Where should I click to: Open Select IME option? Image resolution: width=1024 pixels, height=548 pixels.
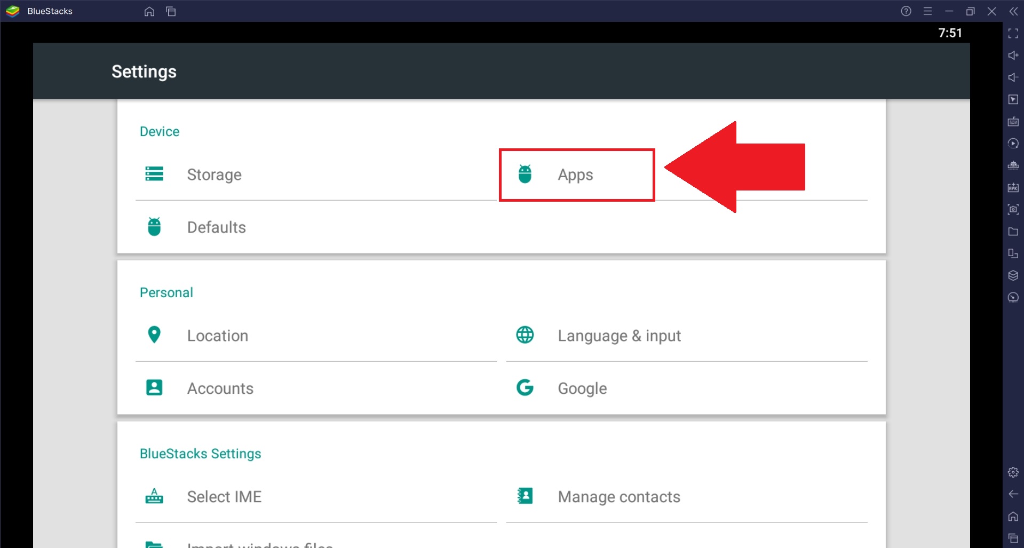[316, 497]
